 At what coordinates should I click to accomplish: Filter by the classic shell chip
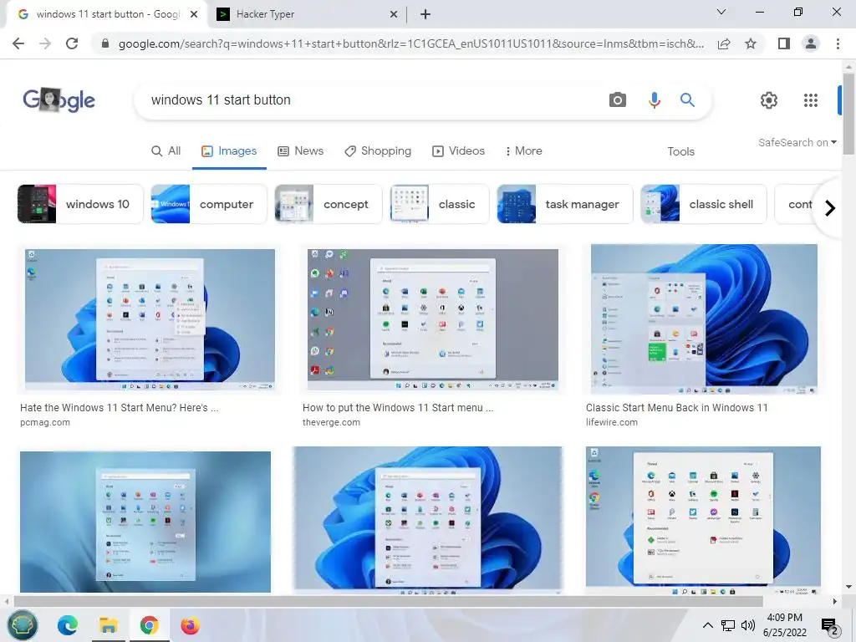pos(704,204)
